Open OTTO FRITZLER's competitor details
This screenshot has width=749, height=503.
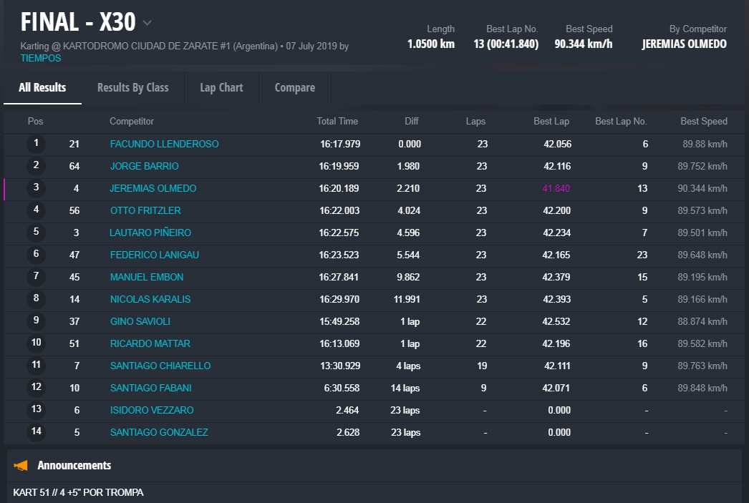pos(145,210)
